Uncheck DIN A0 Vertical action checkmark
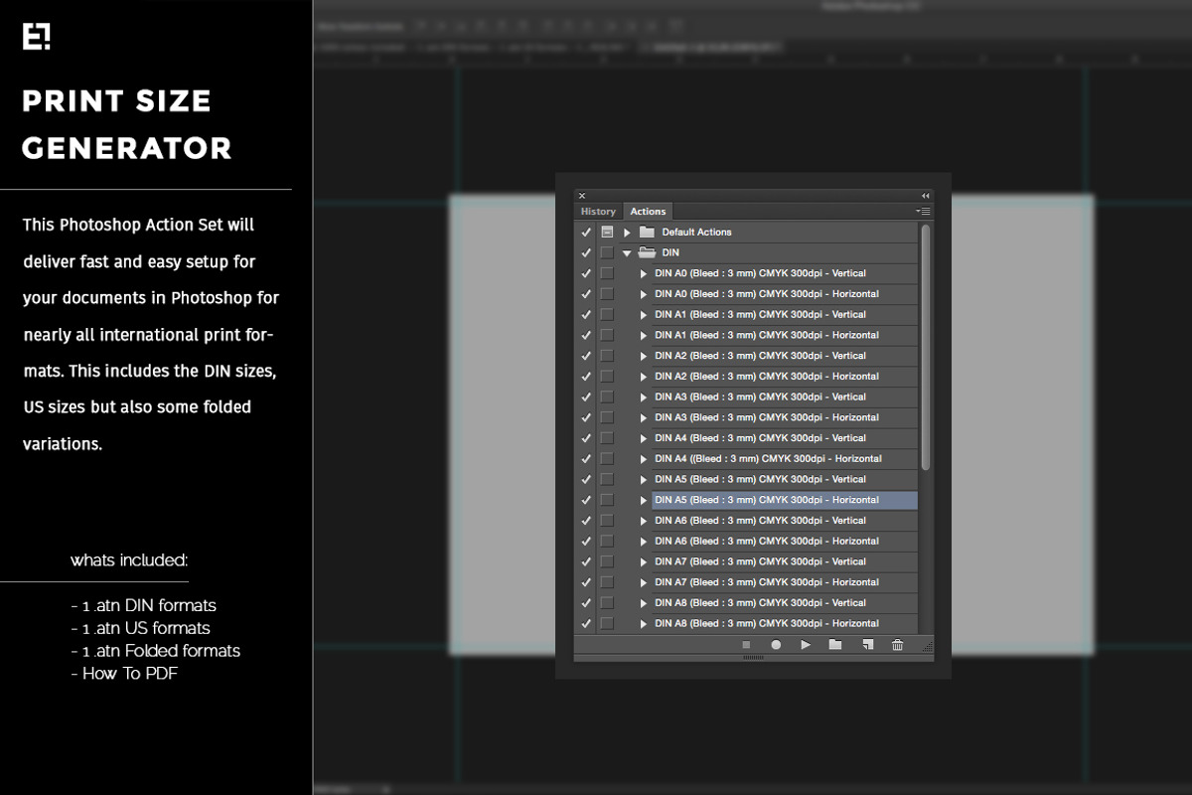The width and height of the screenshot is (1192, 795). pos(586,273)
